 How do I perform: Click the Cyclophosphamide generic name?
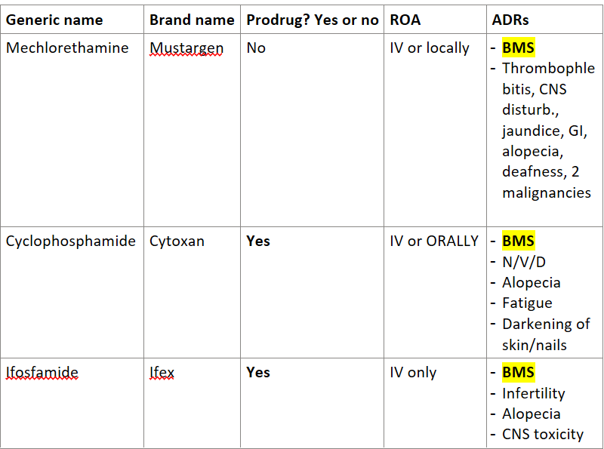click(70, 241)
